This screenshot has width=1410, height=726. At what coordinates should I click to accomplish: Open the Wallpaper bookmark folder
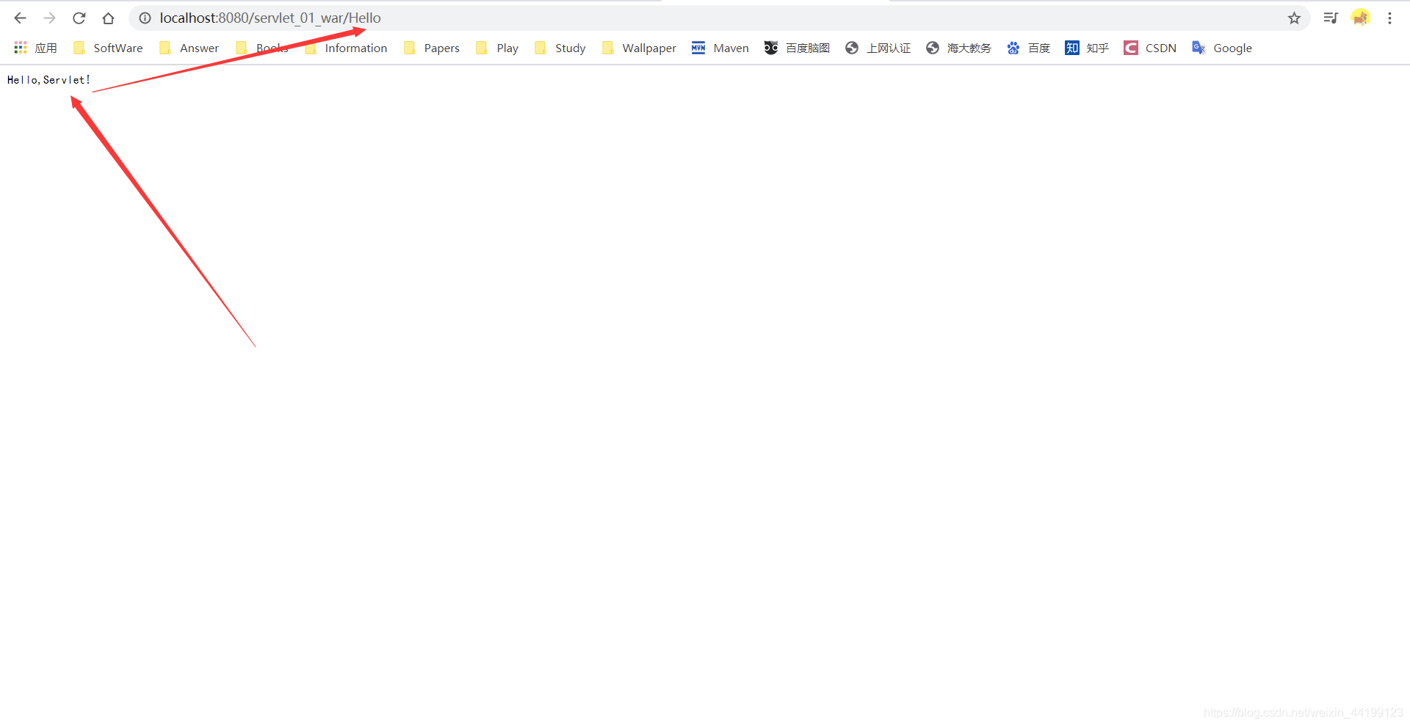click(639, 48)
